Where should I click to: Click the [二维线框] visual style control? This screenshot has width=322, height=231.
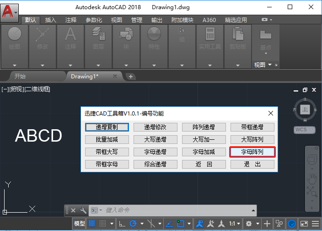(37, 89)
